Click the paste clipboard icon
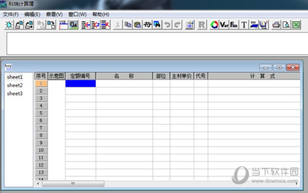This screenshot has width=308, height=193. pyautogui.click(x=138, y=25)
